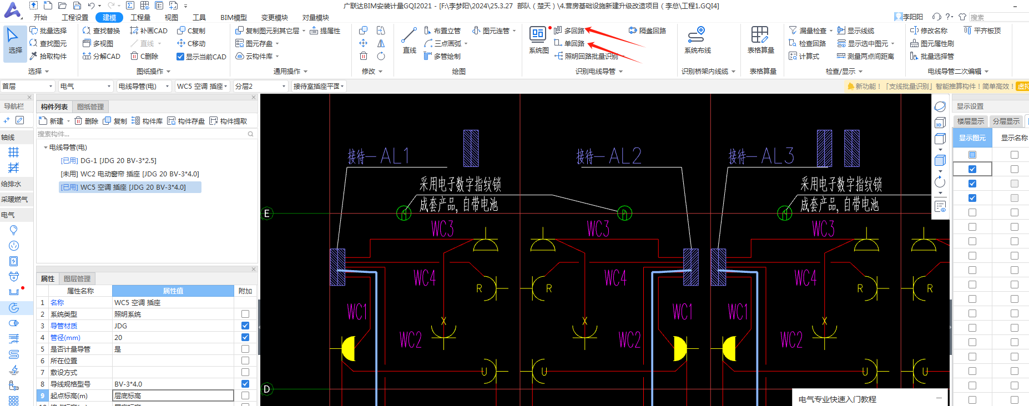This screenshot has width=1029, height=406.
Task: Click 构件提取 button in component list
Action: (228, 121)
